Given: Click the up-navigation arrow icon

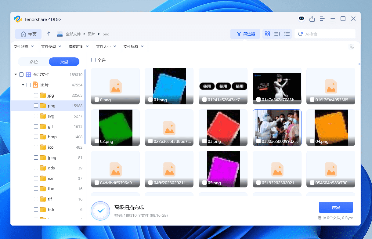Looking at the screenshot, I should (x=49, y=34).
